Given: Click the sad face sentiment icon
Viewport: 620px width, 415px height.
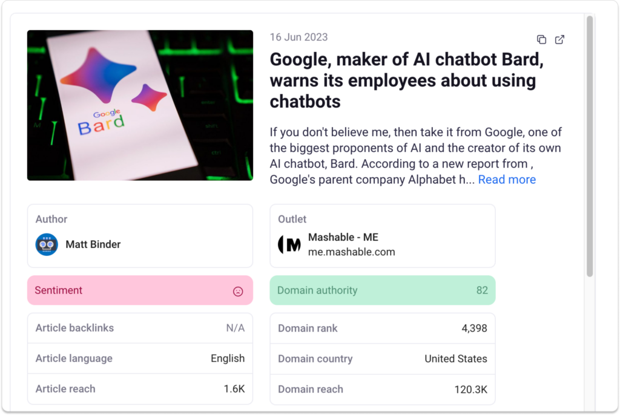Looking at the screenshot, I should (x=238, y=291).
